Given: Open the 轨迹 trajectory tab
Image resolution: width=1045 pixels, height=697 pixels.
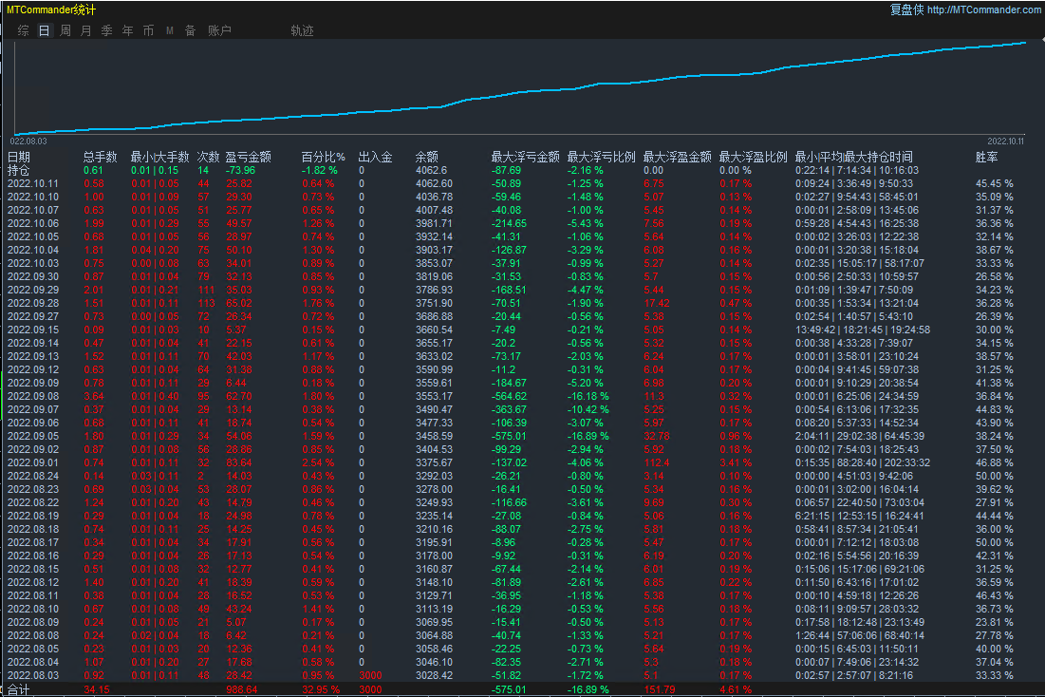Looking at the screenshot, I should click(302, 30).
